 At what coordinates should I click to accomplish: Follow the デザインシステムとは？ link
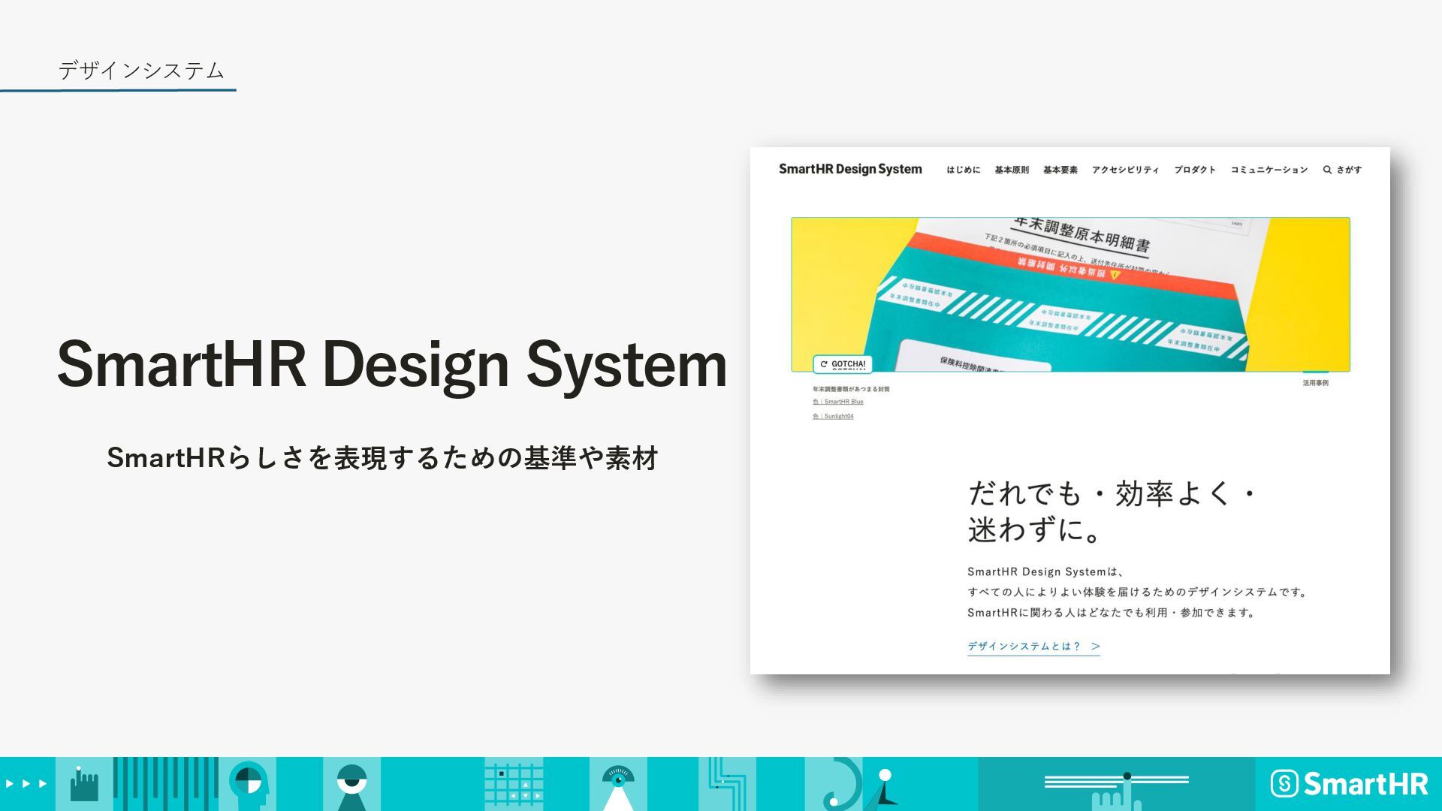pyautogui.click(x=1033, y=646)
